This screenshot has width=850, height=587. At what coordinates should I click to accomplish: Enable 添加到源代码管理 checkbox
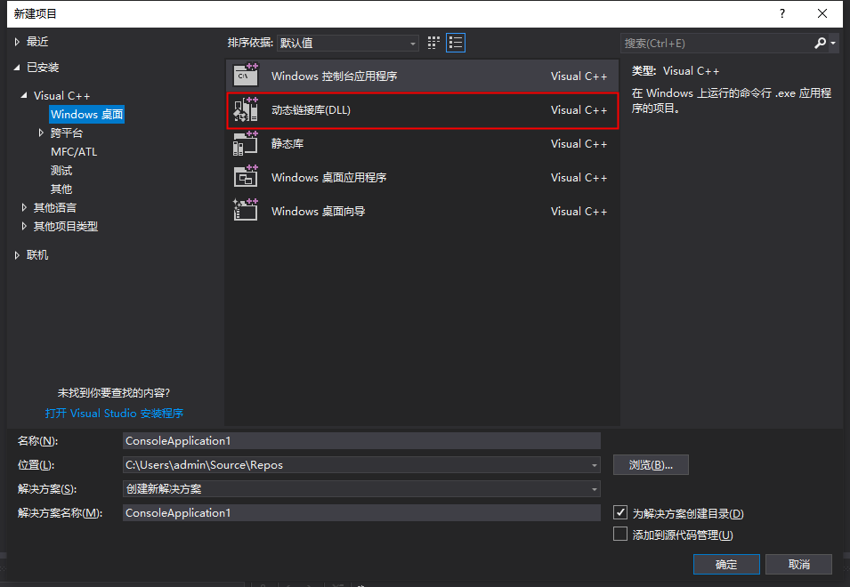(620, 534)
